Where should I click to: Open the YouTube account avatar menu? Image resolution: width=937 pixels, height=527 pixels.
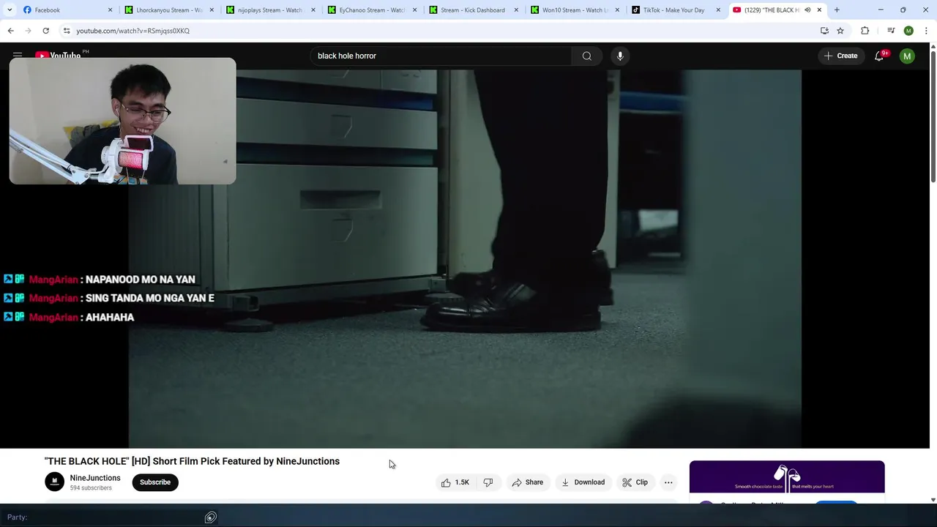[x=907, y=56]
